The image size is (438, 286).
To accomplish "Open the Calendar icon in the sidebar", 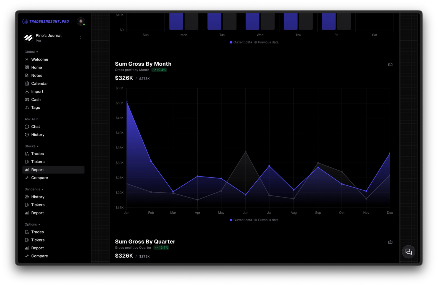I will [x=27, y=83].
